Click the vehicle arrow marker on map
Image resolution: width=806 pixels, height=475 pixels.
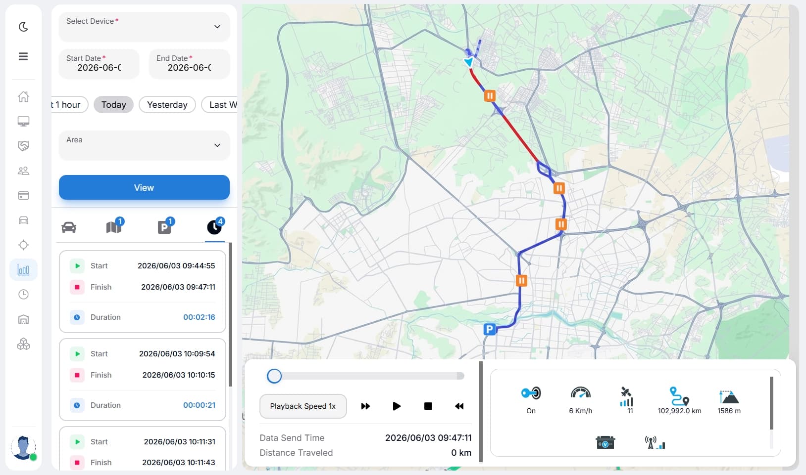click(468, 62)
